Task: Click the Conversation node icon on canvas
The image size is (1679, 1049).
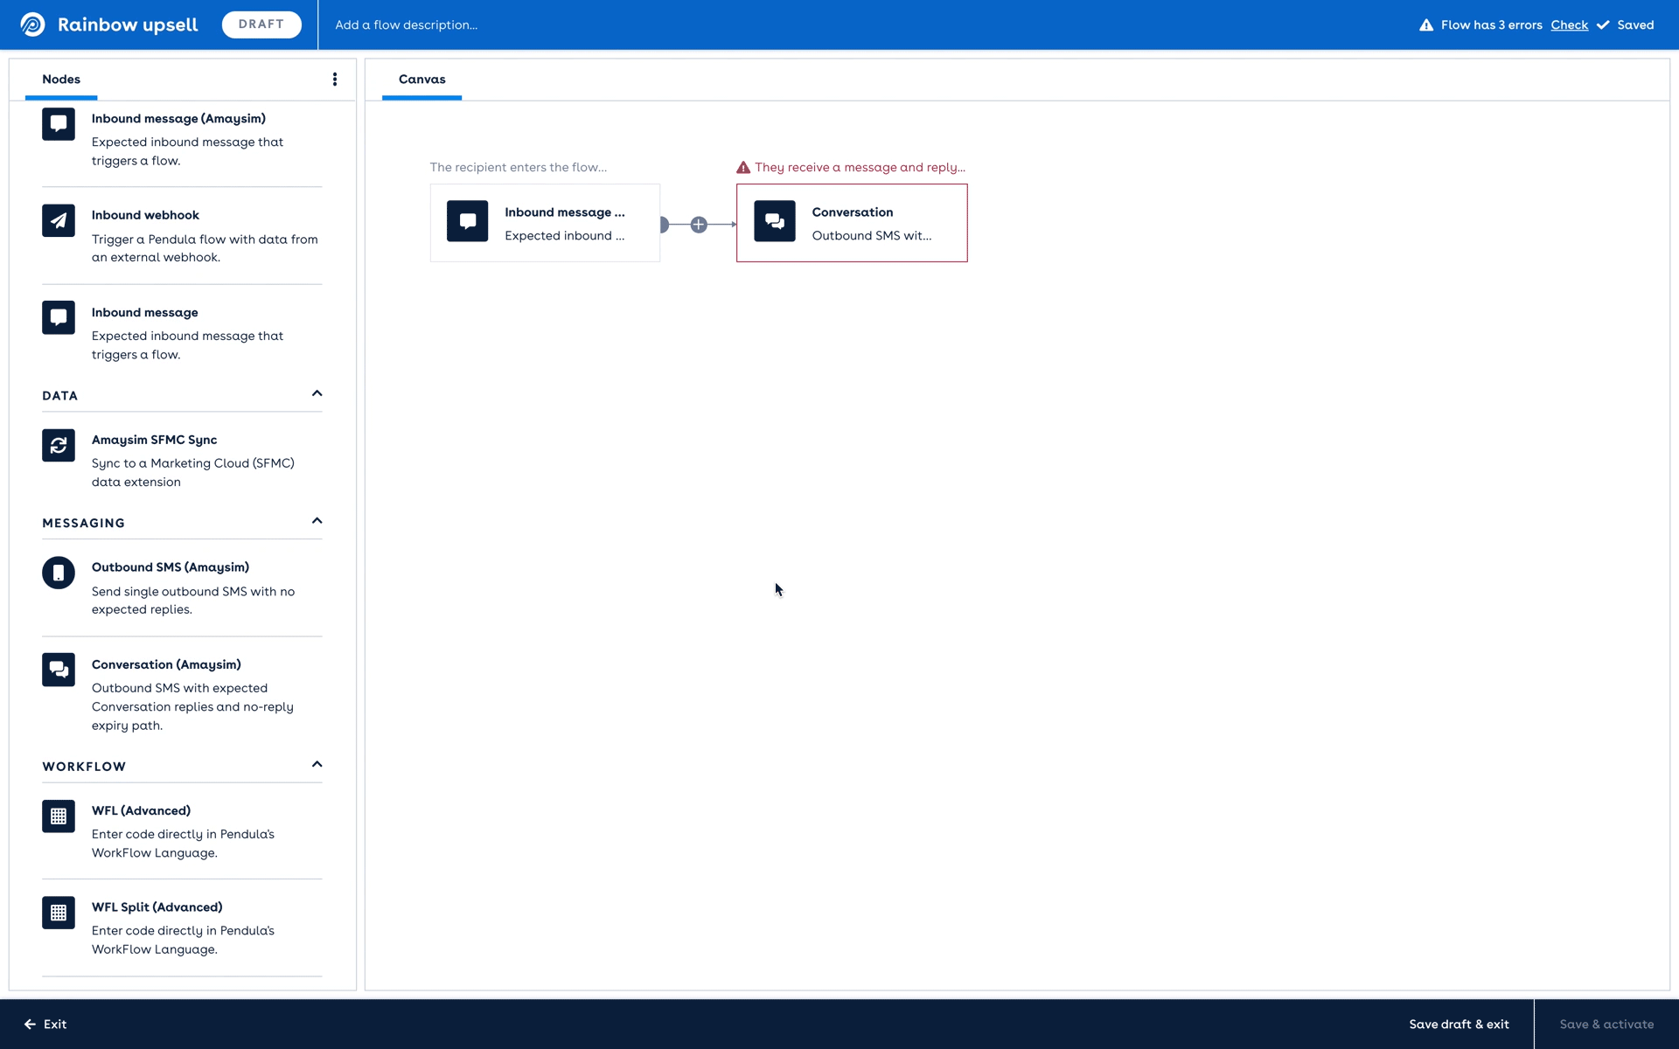Action: point(775,221)
